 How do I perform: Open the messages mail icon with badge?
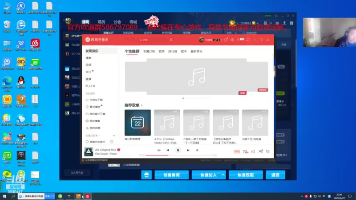click(240, 40)
